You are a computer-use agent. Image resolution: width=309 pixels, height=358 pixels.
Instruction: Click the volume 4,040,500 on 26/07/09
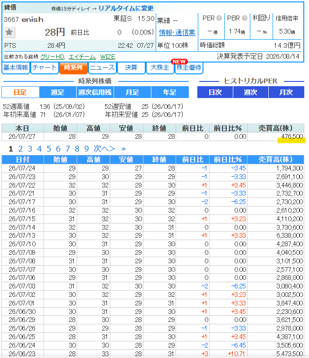pos(290,252)
